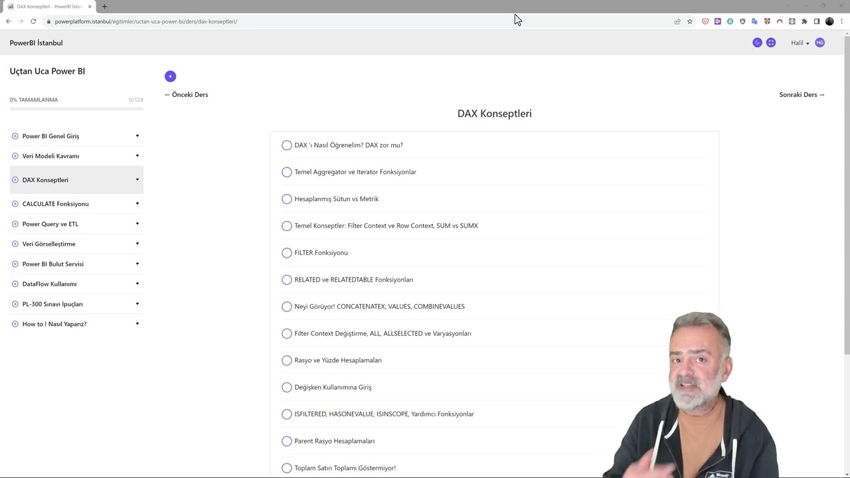Image resolution: width=850 pixels, height=478 pixels.
Task: Open Power BI Genel Giriş in sidebar
Action: pos(50,136)
